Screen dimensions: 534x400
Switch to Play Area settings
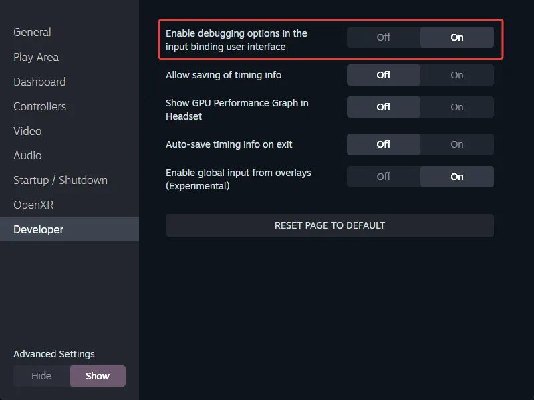tap(36, 57)
